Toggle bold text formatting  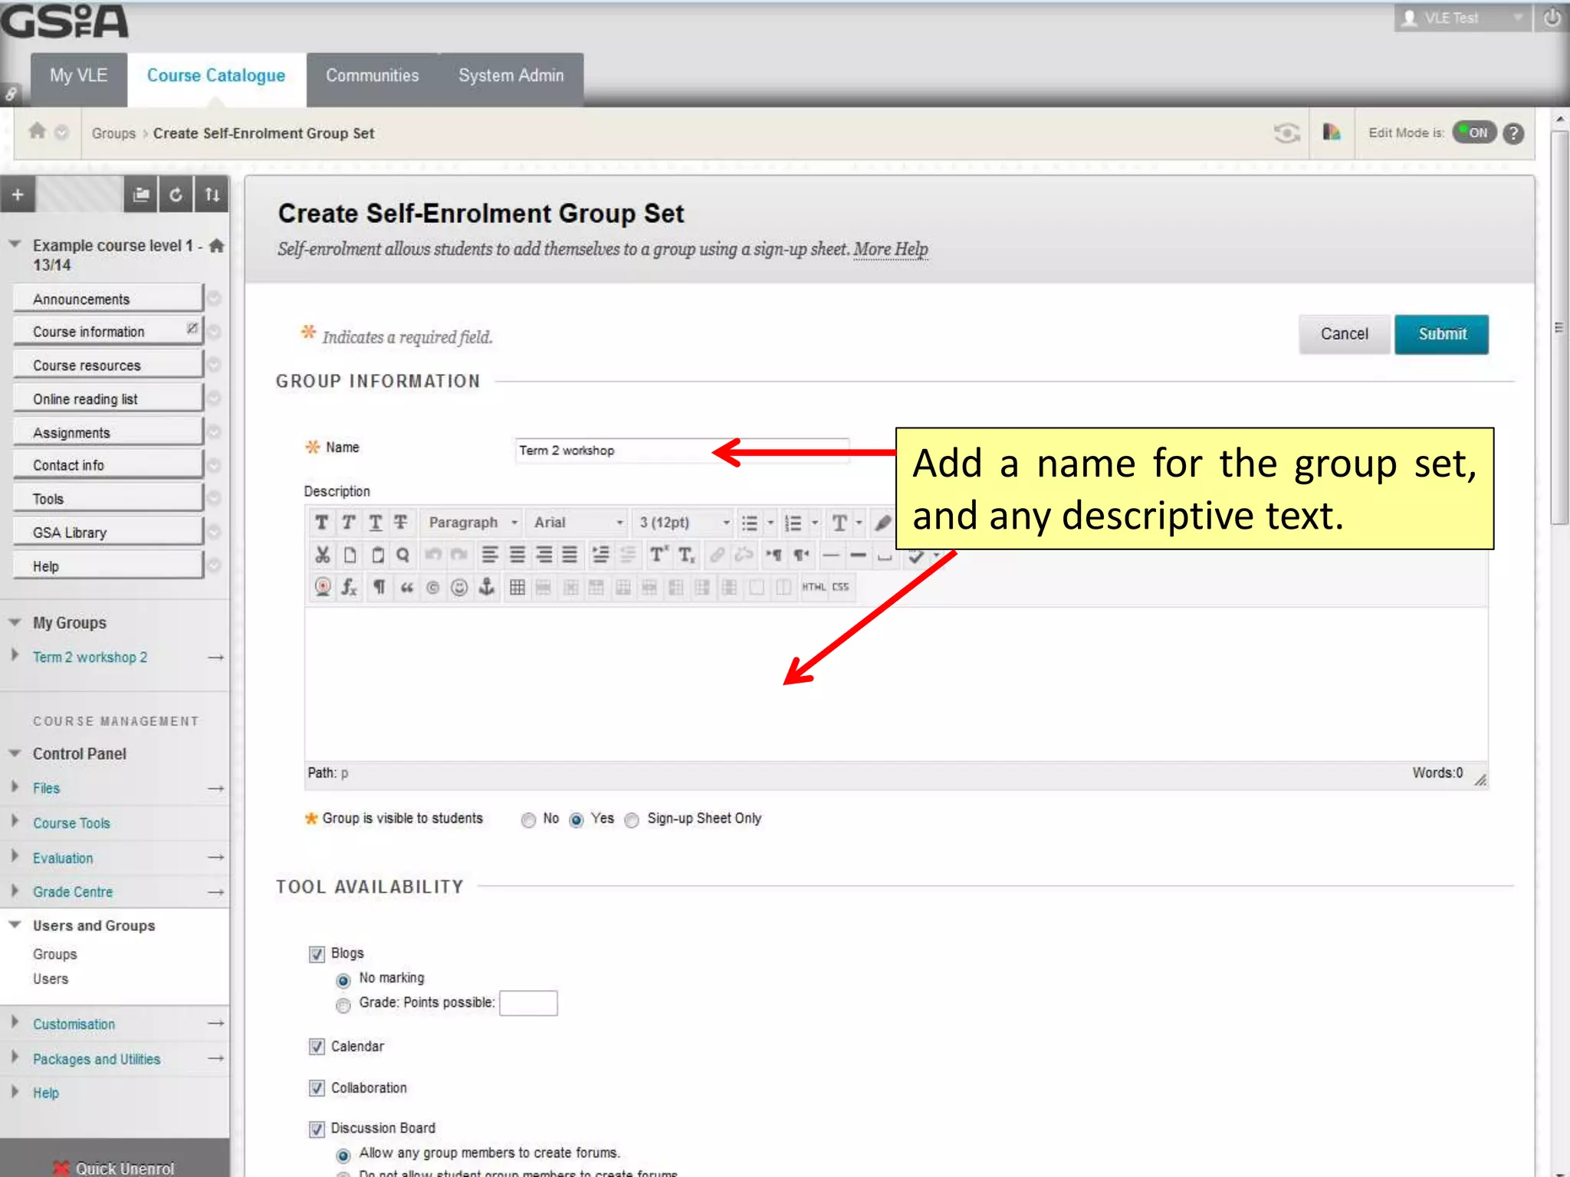point(321,523)
